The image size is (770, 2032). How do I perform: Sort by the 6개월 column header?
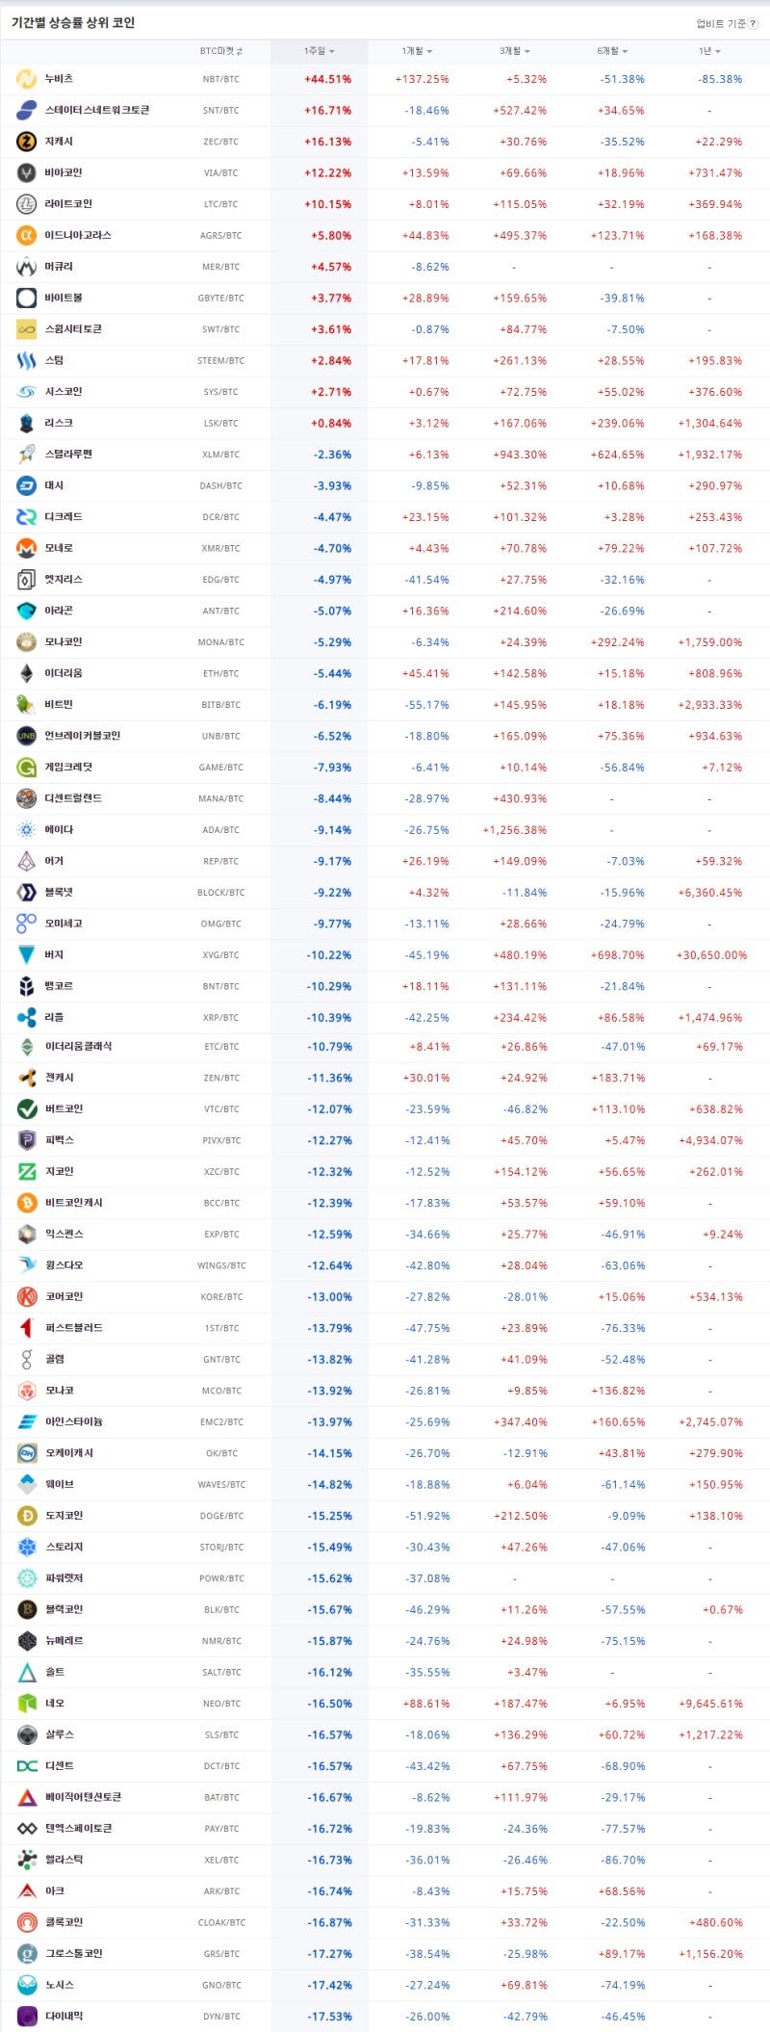pyautogui.click(x=611, y=51)
